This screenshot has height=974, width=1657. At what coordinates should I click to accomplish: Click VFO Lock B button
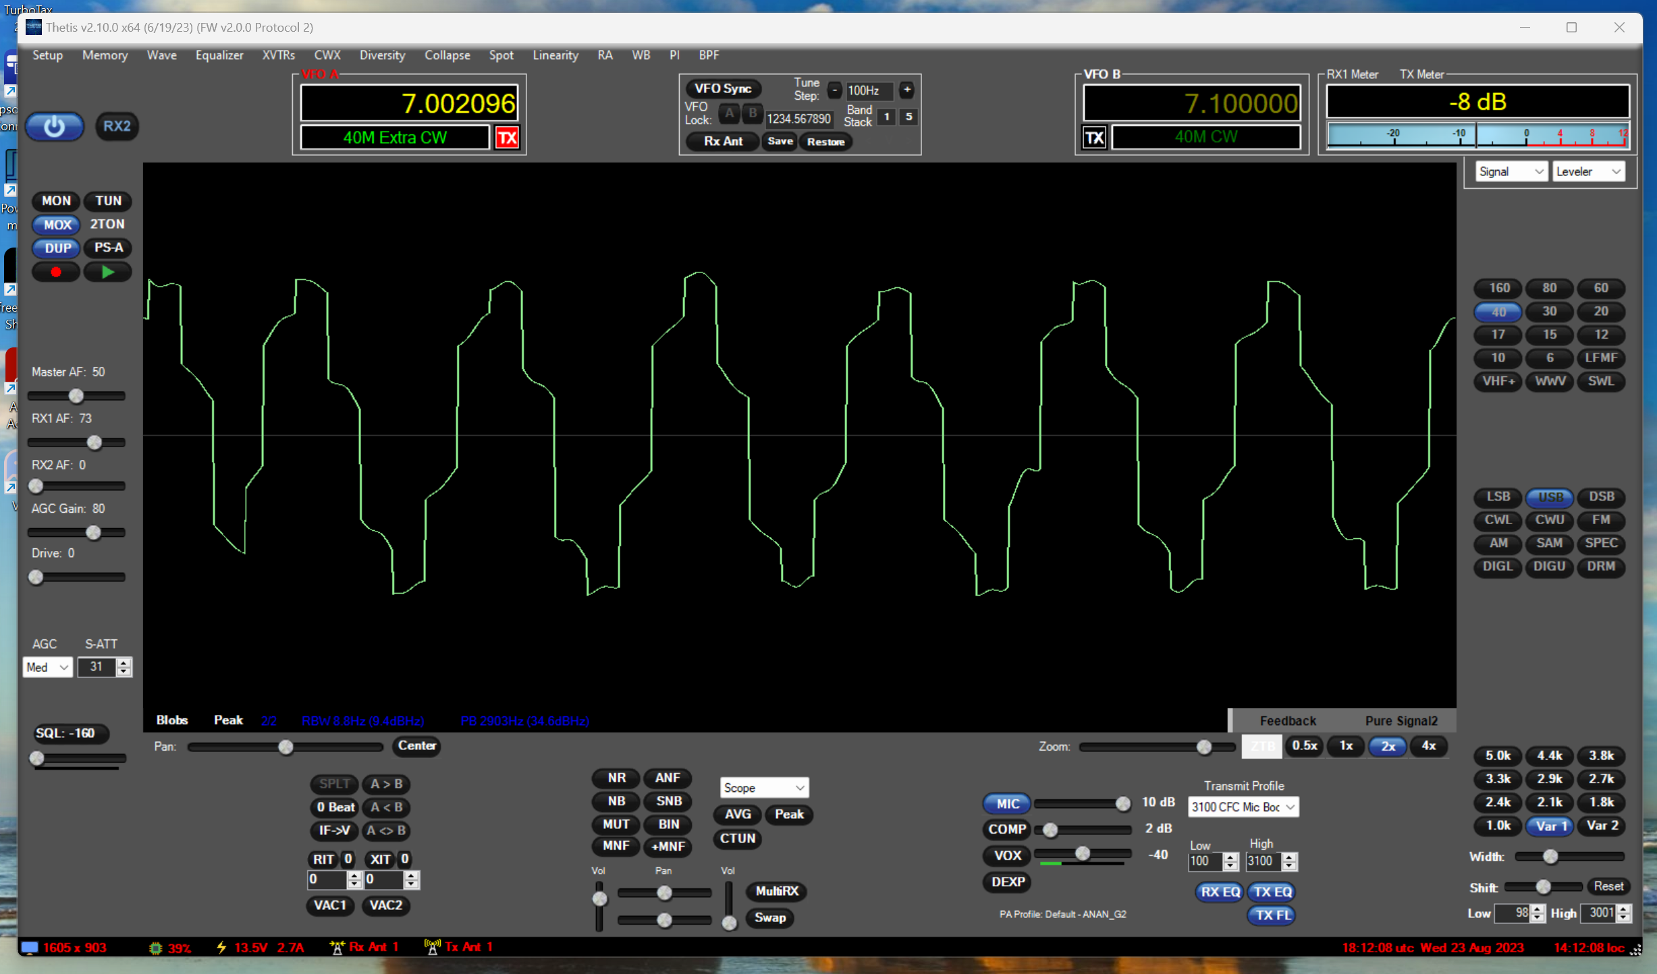(753, 114)
